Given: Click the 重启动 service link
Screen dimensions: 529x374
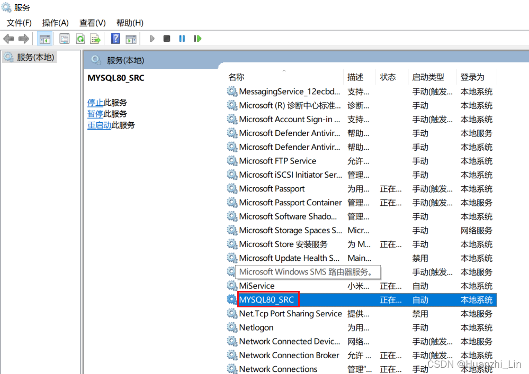Looking at the screenshot, I should pos(99,125).
